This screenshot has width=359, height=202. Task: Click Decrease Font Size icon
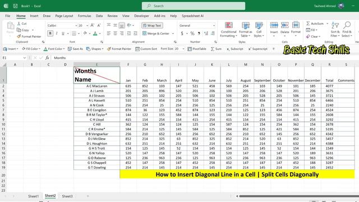point(99,25)
